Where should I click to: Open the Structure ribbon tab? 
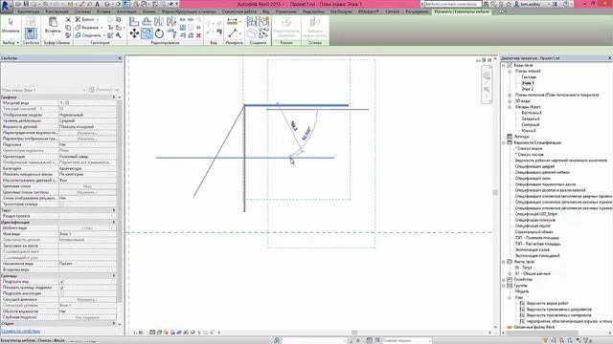[57, 12]
